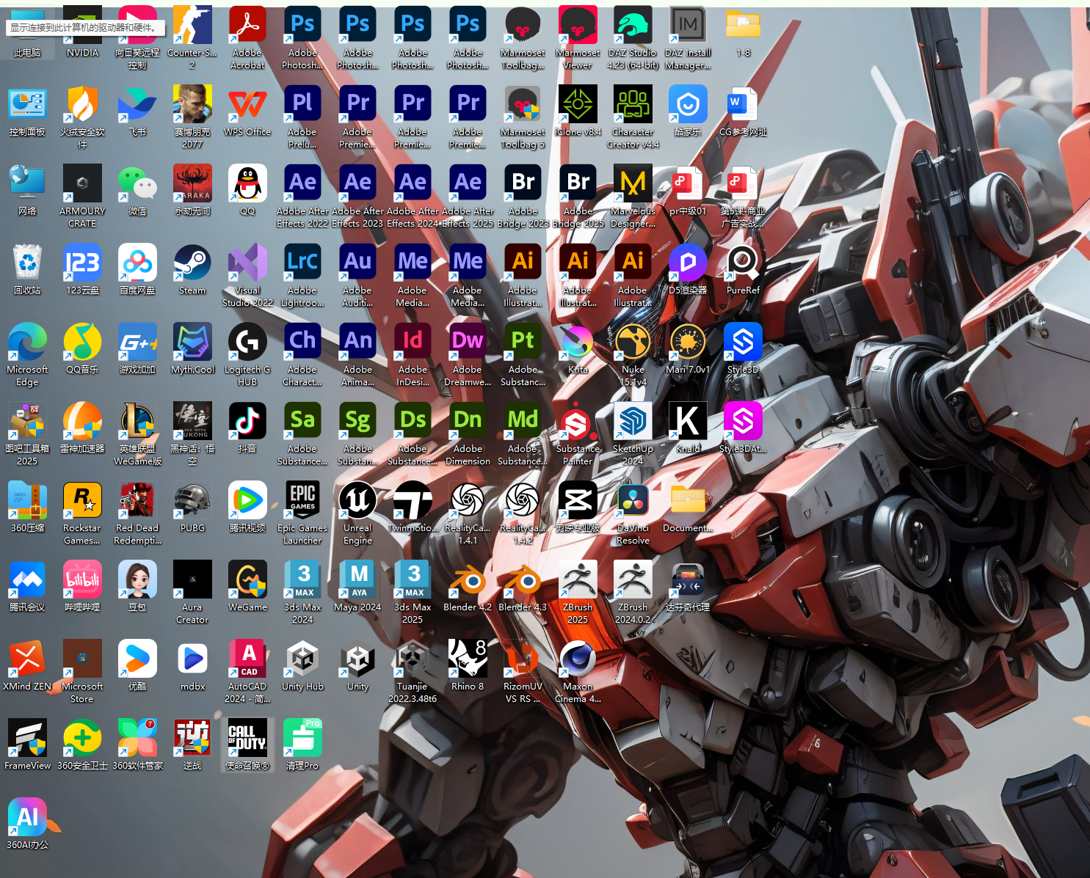Select the WPS Office icon
This screenshot has height=878, width=1090.
(x=247, y=111)
